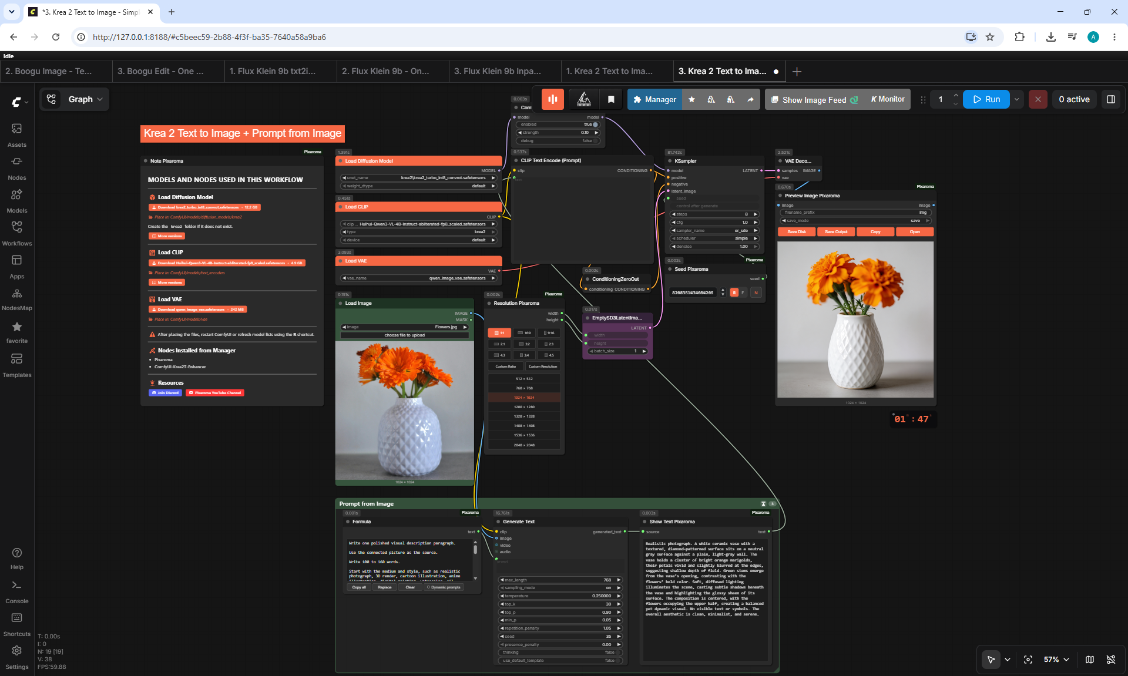
Task: Toggle the 'thinking' switch in Generate Text
Action: 617,653
